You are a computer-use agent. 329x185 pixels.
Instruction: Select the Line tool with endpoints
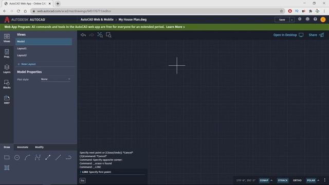(48, 157)
